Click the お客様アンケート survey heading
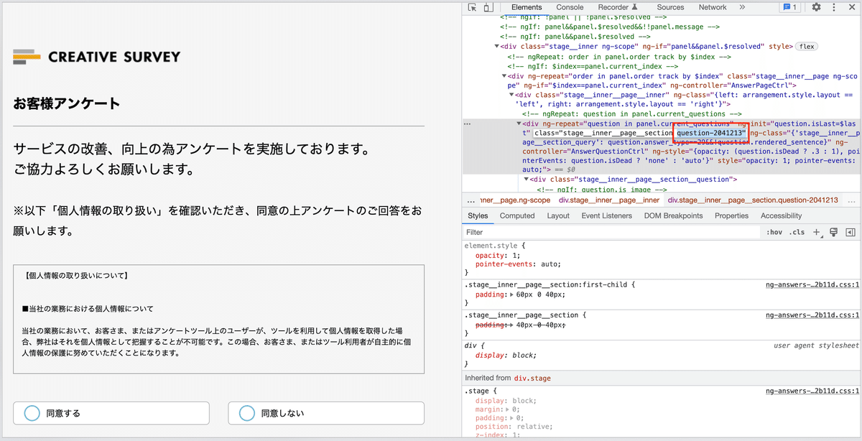The width and height of the screenshot is (862, 441). (67, 103)
